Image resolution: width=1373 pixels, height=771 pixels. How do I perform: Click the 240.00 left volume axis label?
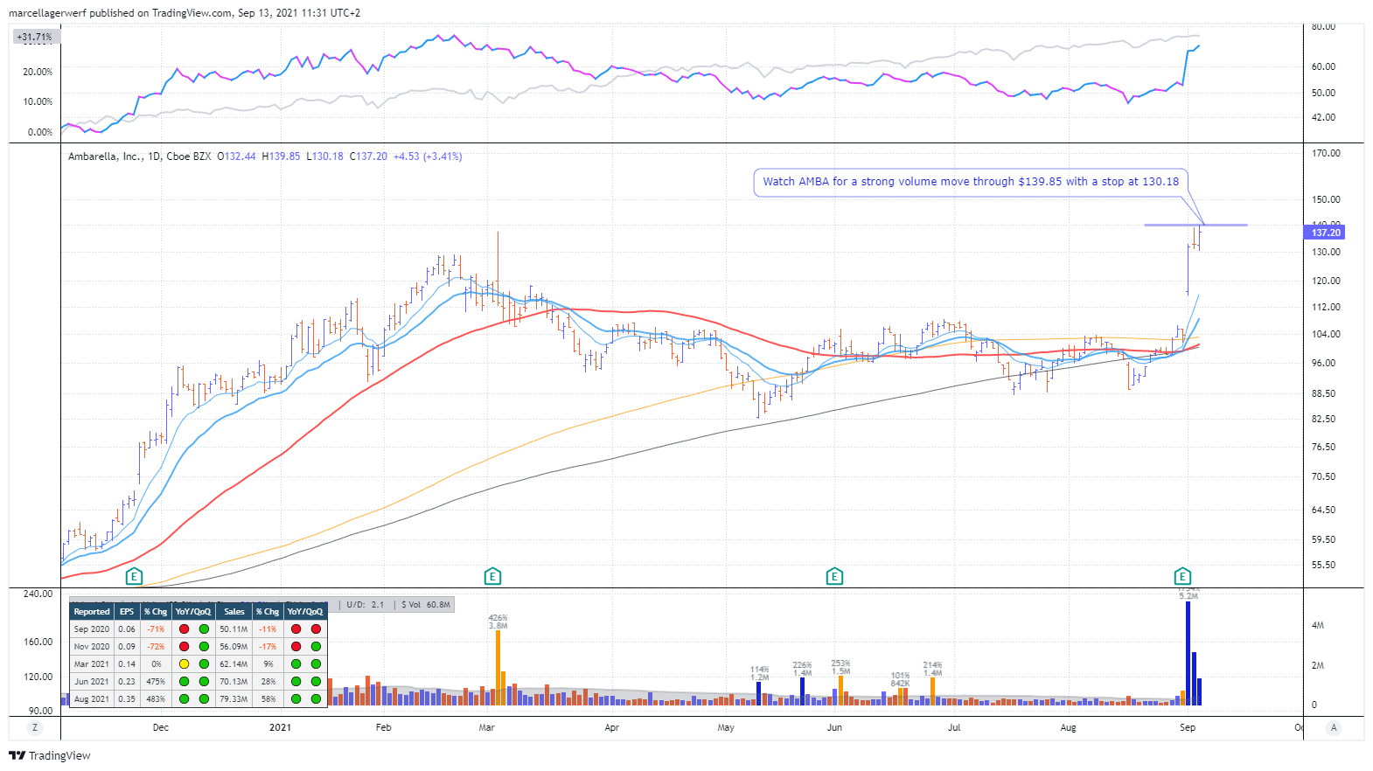coord(38,594)
